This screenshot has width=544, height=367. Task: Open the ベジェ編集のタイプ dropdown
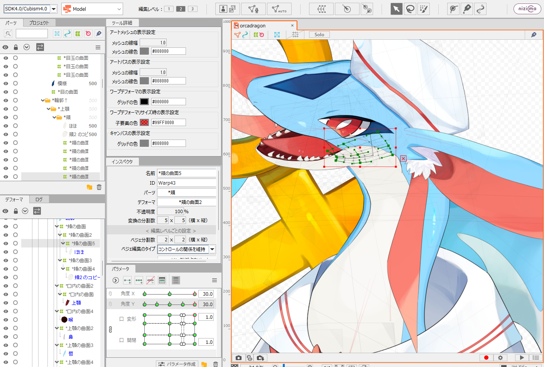pos(212,249)
